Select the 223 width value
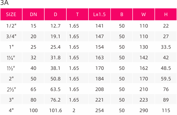Image resolution: width=177 pixels, height=115 pixels. coord(144,100)
